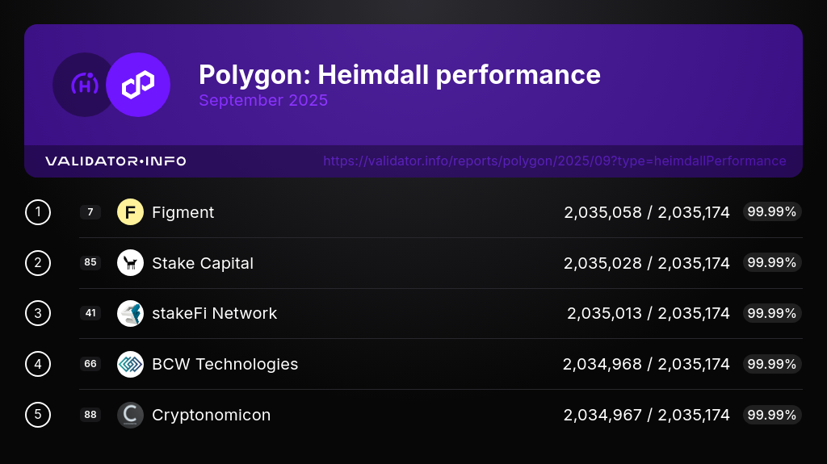Click the VALIDATOR·INFO brand logo
The height and width of the screenshot is (464, 827).
[x=115, y=161]
